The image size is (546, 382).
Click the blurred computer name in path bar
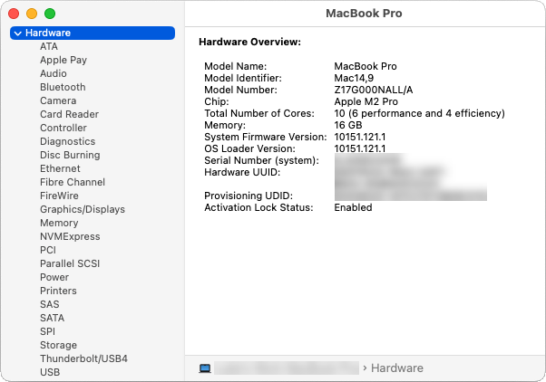tap(287, 368)
